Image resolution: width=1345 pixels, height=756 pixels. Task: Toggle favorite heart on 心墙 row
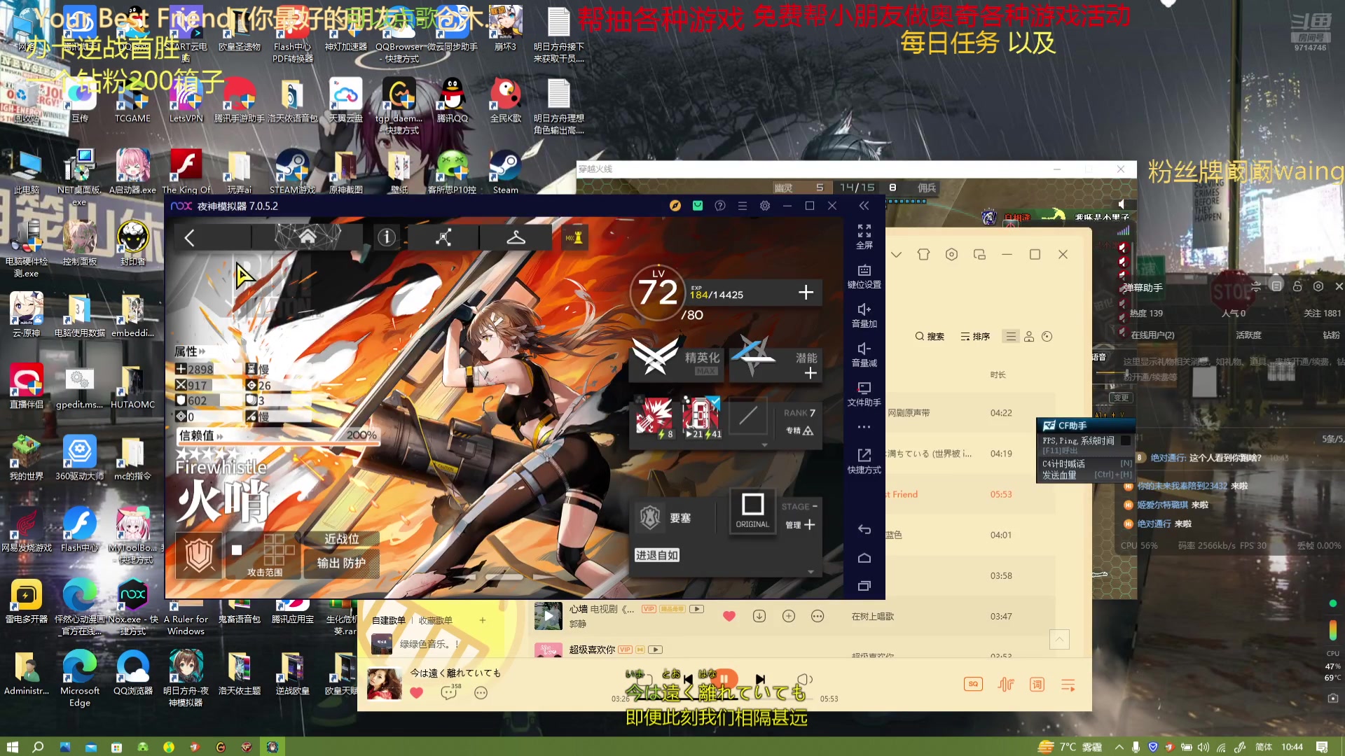point(729,616)
